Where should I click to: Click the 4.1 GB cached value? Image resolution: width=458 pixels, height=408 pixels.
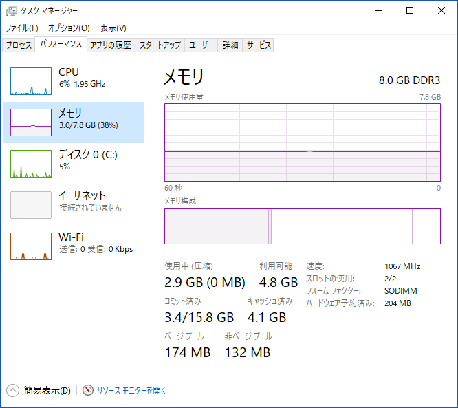pos(267,317)
